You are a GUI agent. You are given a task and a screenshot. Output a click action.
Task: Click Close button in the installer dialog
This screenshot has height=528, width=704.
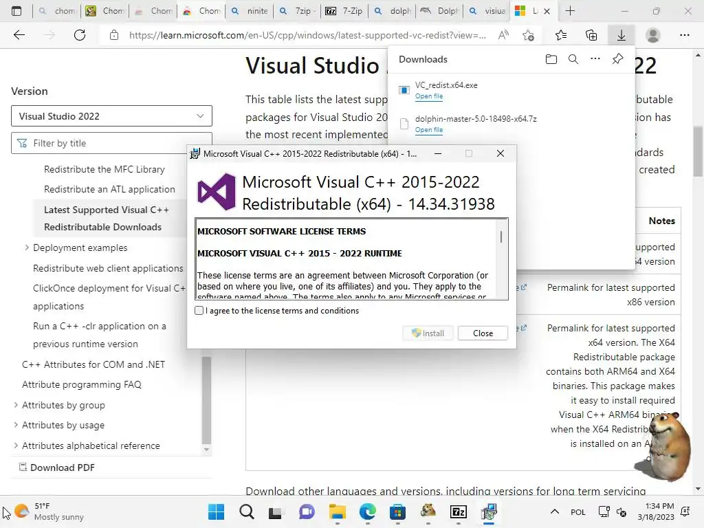point(483,333)
